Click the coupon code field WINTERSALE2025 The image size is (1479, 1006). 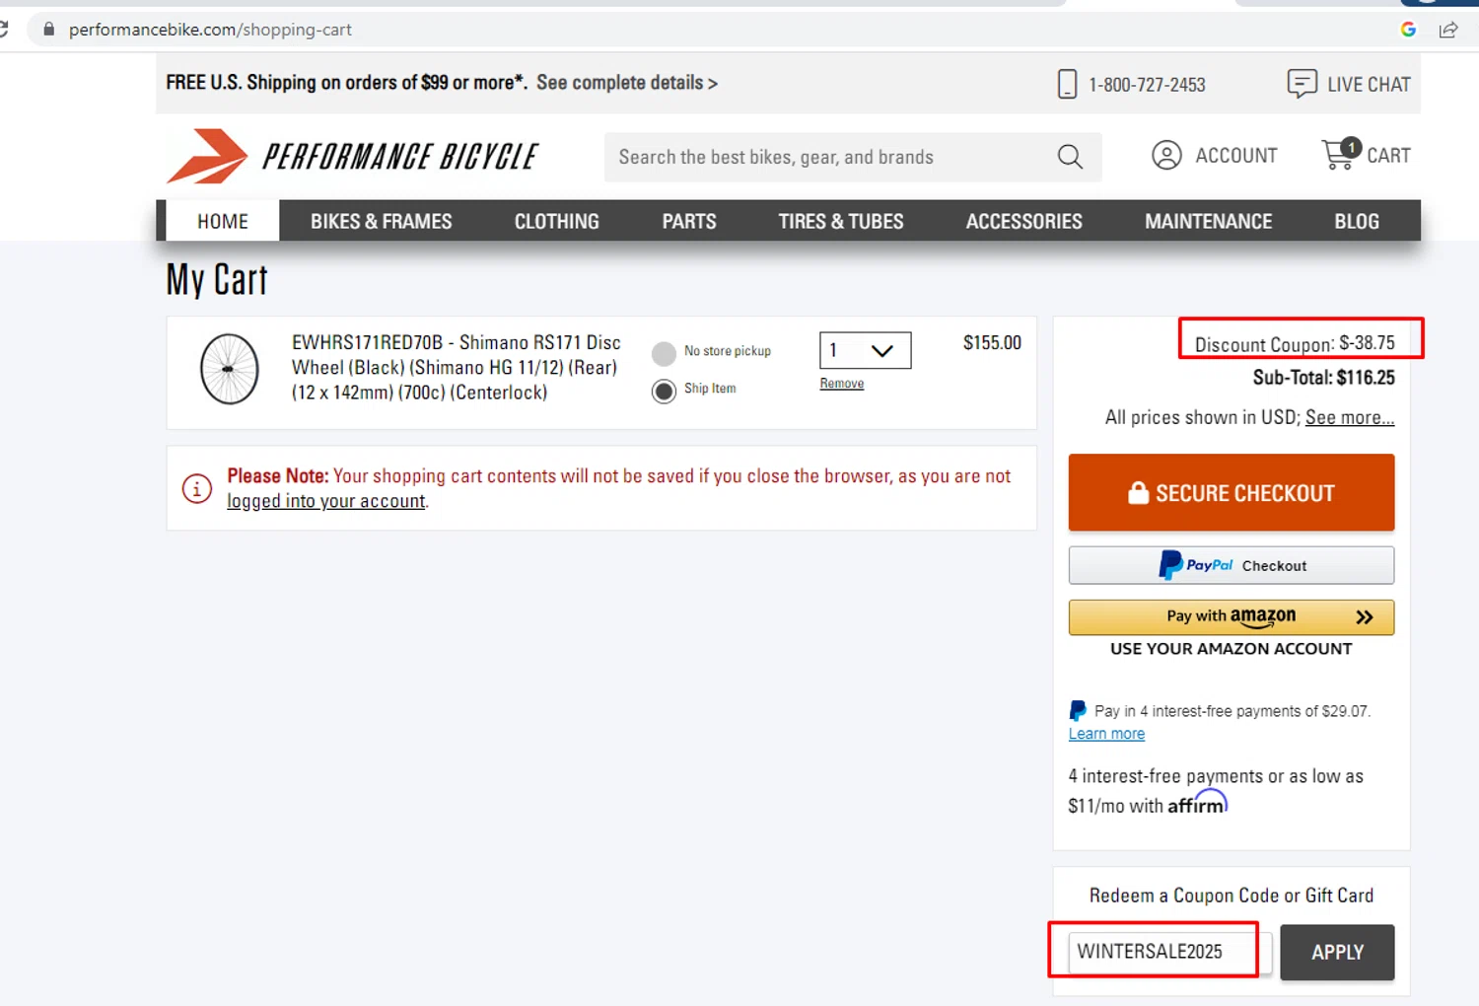click(x=1169, y=952)
